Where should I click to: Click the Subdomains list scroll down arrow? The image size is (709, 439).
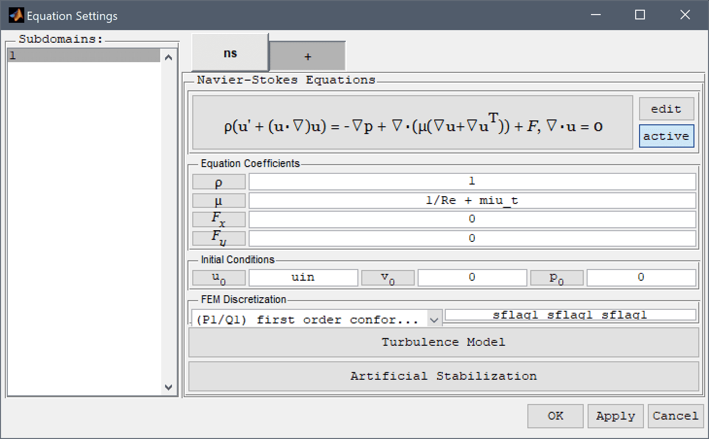pyautogui.click(x=169, y=387)
